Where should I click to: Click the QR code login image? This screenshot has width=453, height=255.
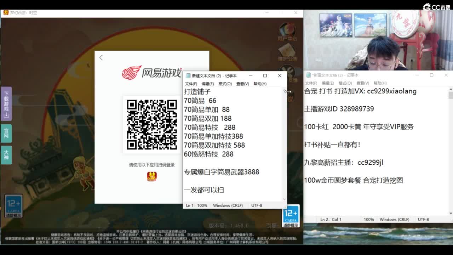point(152,125)
